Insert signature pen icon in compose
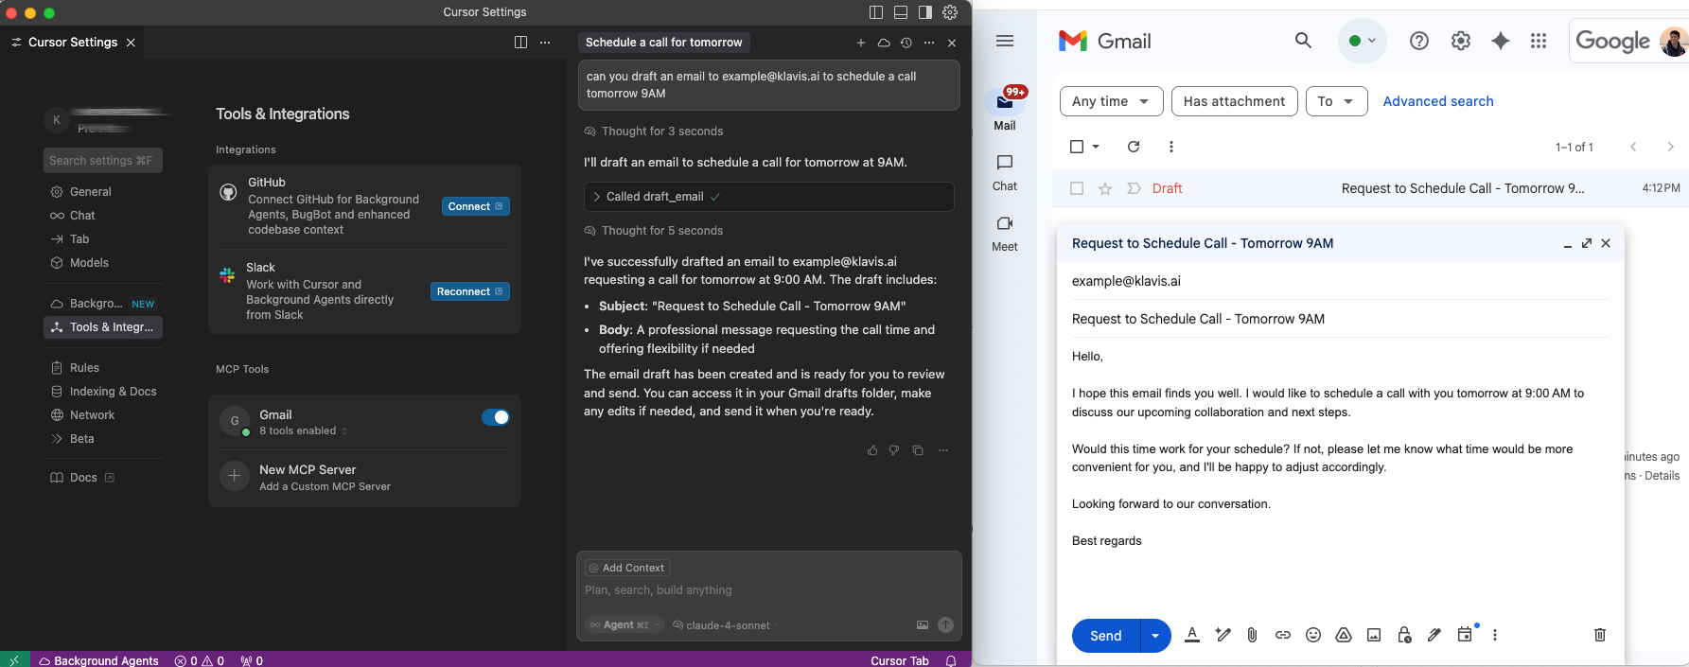The width and height of the screenshot is (1689, 667). click(1434, 635)
